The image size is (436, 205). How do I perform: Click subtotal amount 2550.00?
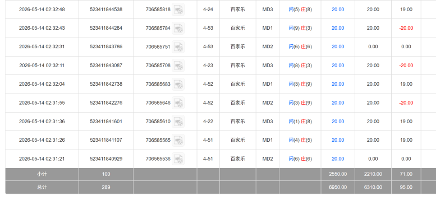point(338,174)
